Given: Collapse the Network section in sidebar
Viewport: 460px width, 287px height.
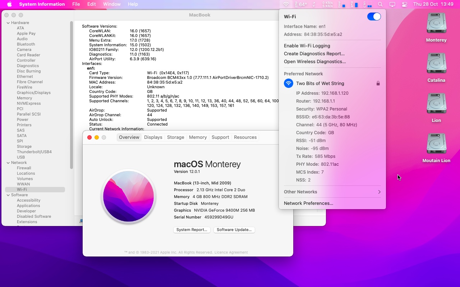Looking at the screenshot, I should 8,163.
